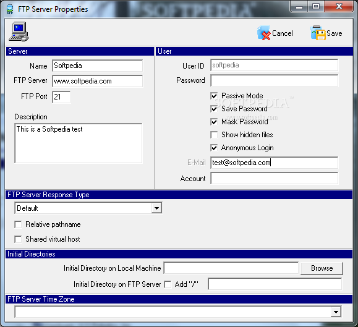Click the FTP Server Properties title bar icon
The height and width of the screenshot is (327, 358).
point(10,9)
